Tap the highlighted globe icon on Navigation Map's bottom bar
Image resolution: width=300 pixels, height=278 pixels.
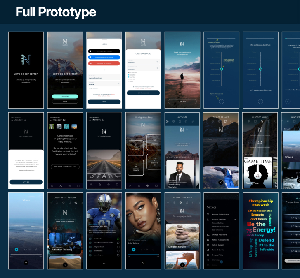(x=147, y=185)
